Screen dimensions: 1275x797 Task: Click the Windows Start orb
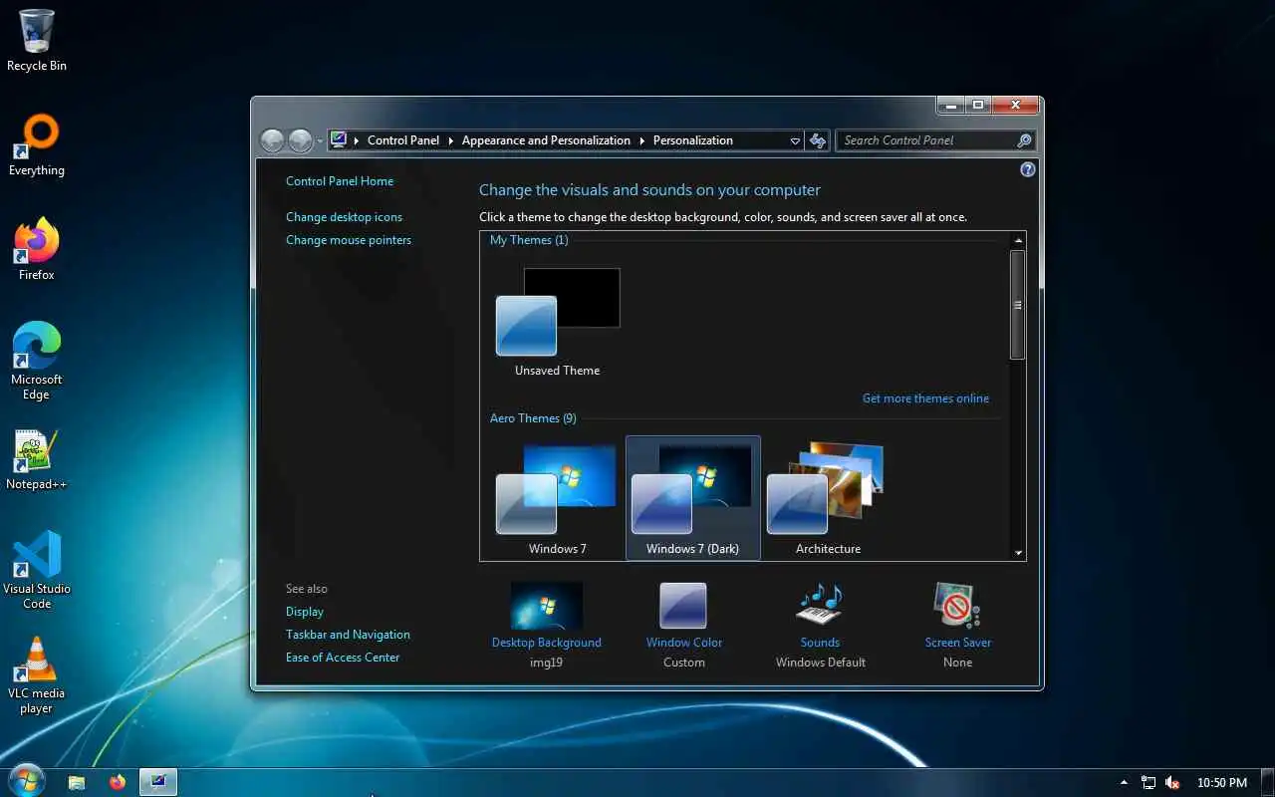[27, 781]
